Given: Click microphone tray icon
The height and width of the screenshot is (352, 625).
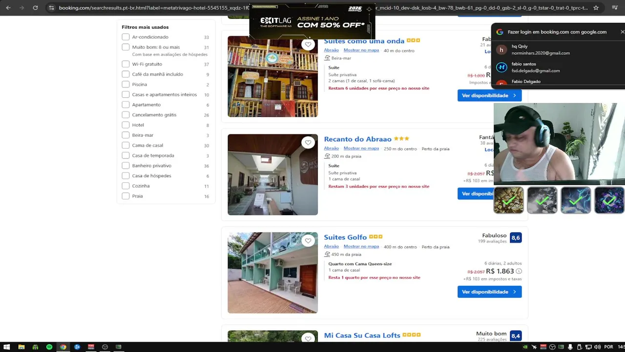Looking at the screenshot, I should (570, 347).
